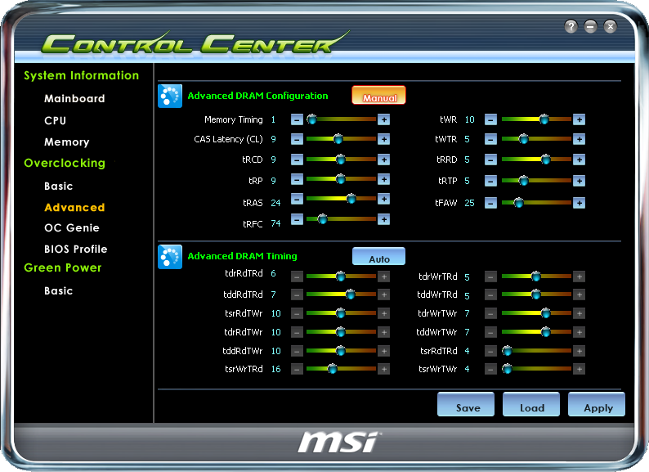Click Save button
649x472 pixels.
coord(466,404)
